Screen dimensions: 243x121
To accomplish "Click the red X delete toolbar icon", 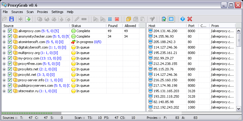I will click(190, 19).
